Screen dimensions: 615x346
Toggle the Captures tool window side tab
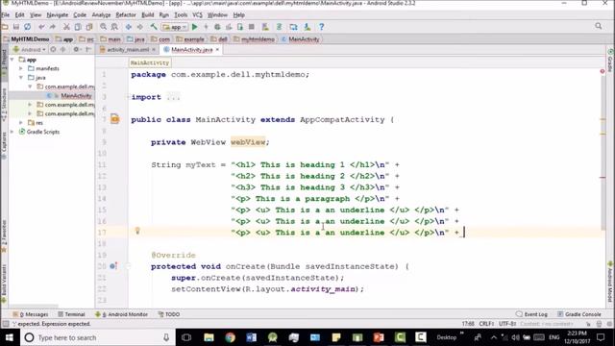4,144
